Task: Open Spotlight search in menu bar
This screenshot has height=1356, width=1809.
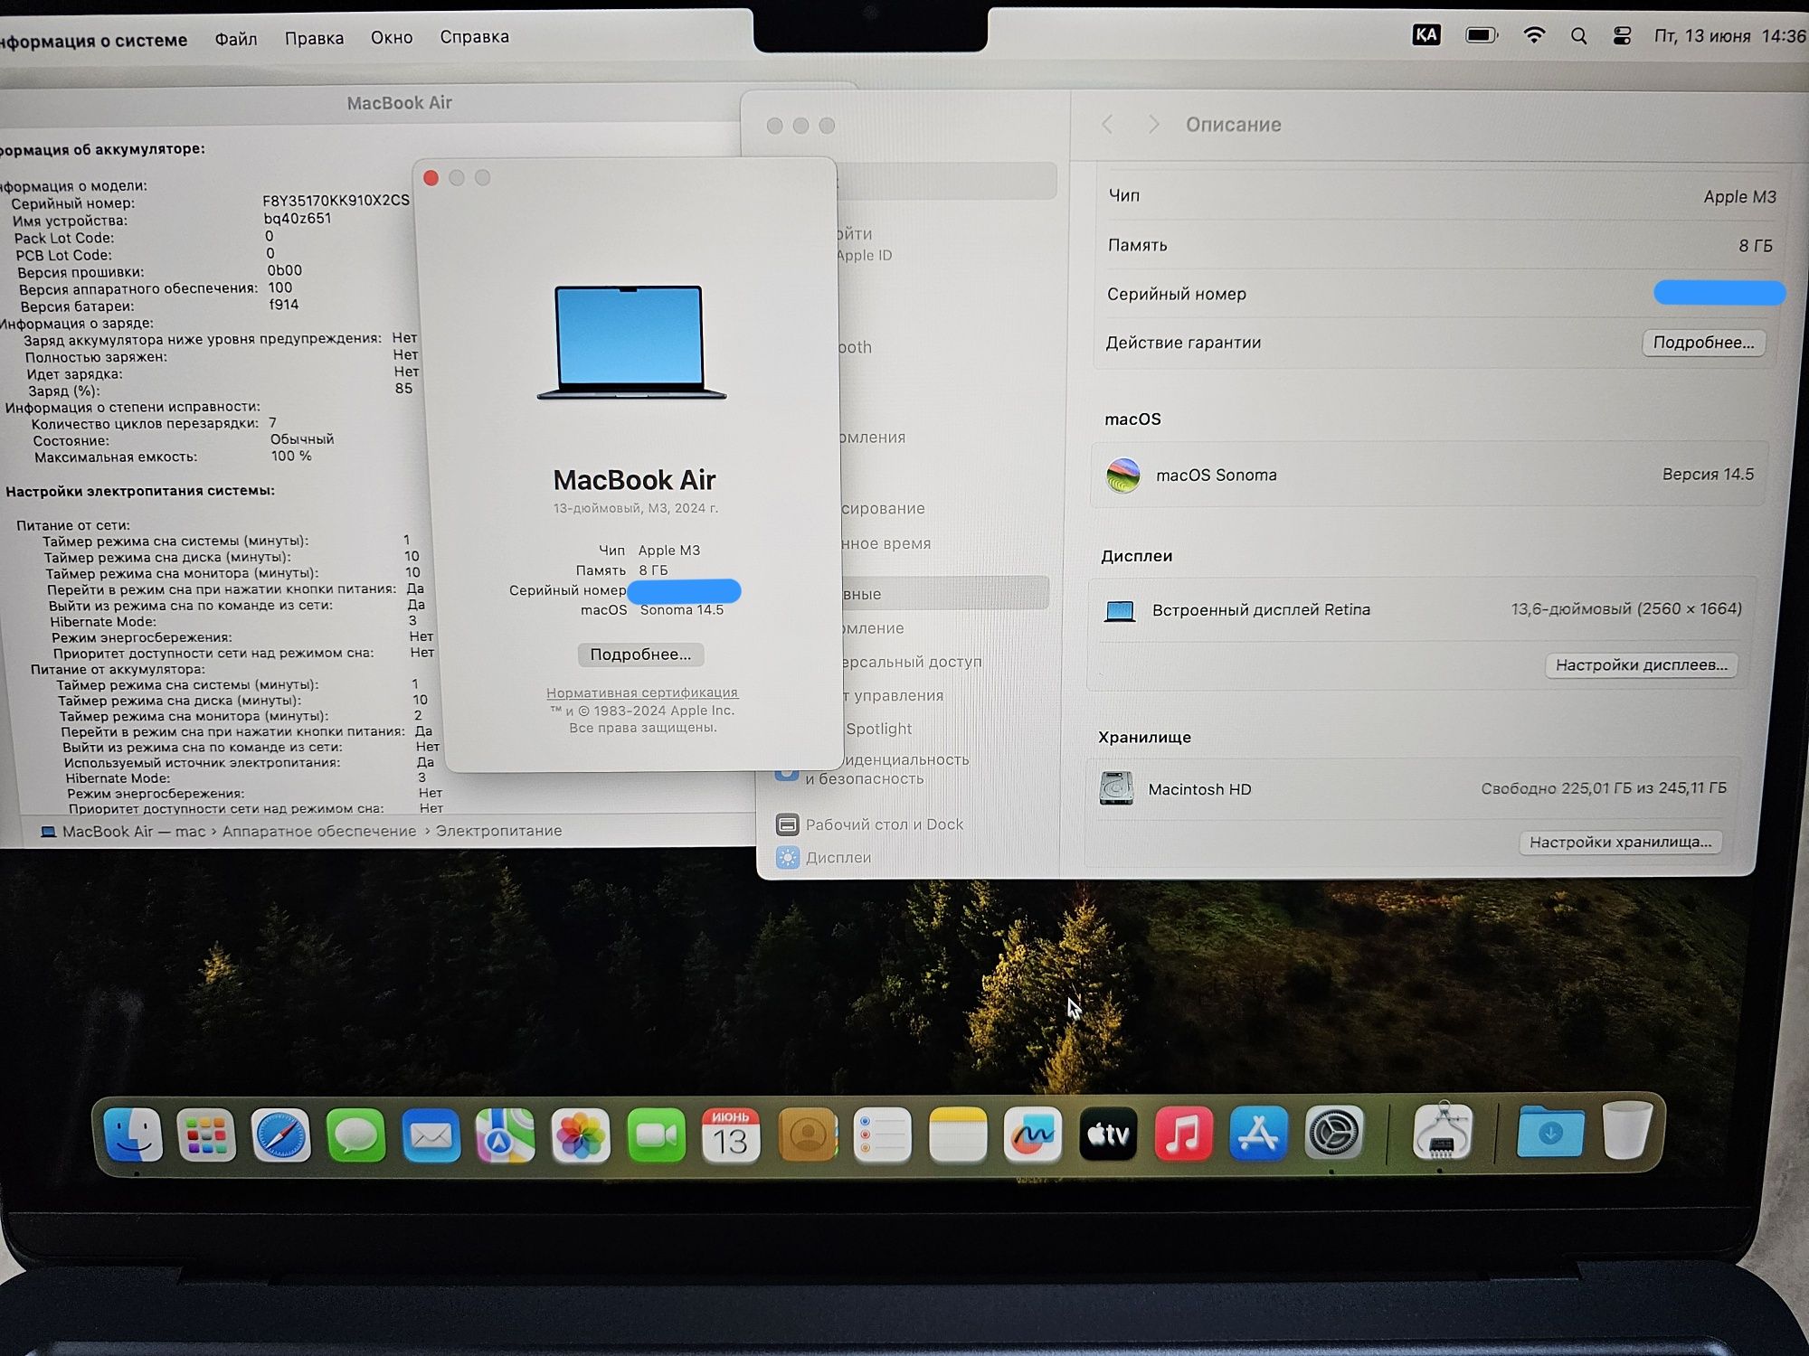Action: [x=1579, y=36]
